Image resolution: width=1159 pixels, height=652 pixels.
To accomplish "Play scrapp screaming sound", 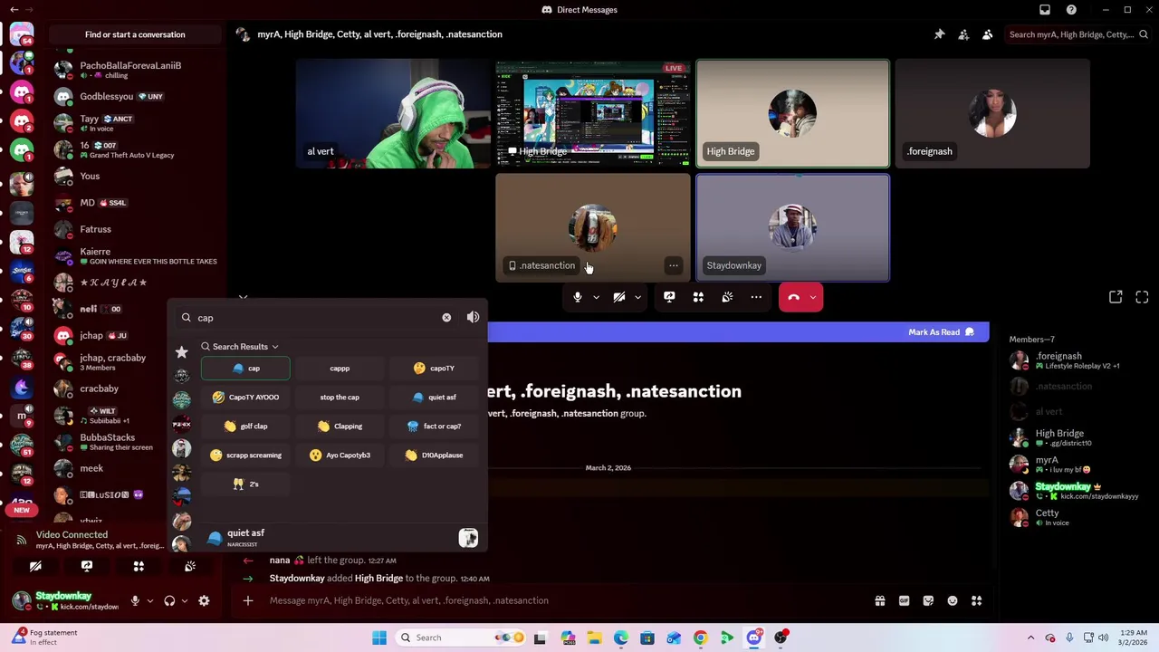I will [245, 455].
